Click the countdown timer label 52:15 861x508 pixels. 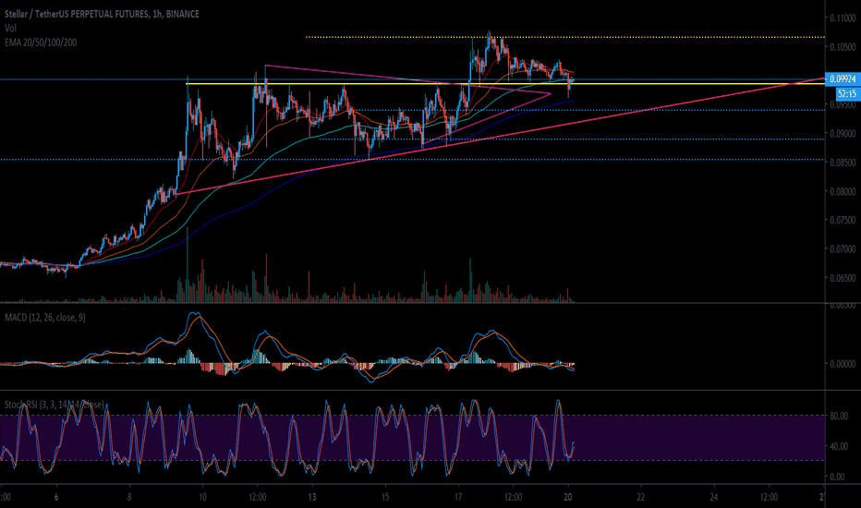pos(847,94)
